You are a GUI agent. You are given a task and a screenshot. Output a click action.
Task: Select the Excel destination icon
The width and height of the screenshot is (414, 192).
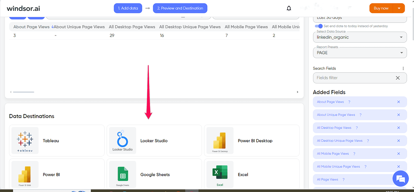coord(220,174)
